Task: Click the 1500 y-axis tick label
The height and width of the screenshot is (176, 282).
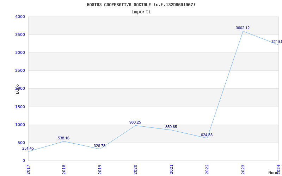Action: point(20,107)
